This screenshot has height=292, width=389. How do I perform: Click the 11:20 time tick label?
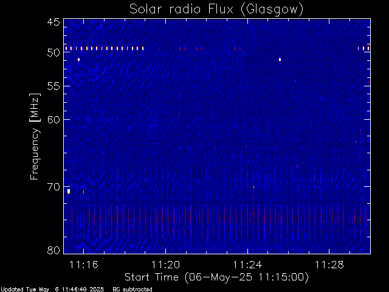point(165,265)
